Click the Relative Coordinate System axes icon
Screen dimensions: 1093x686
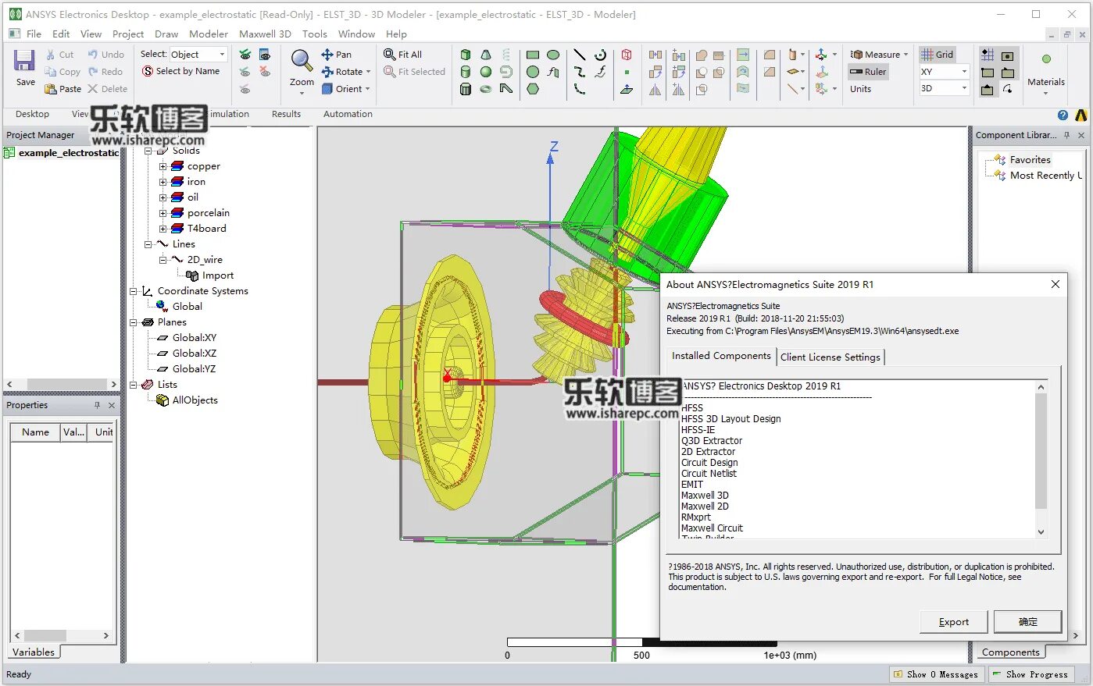tap(821, 55)
